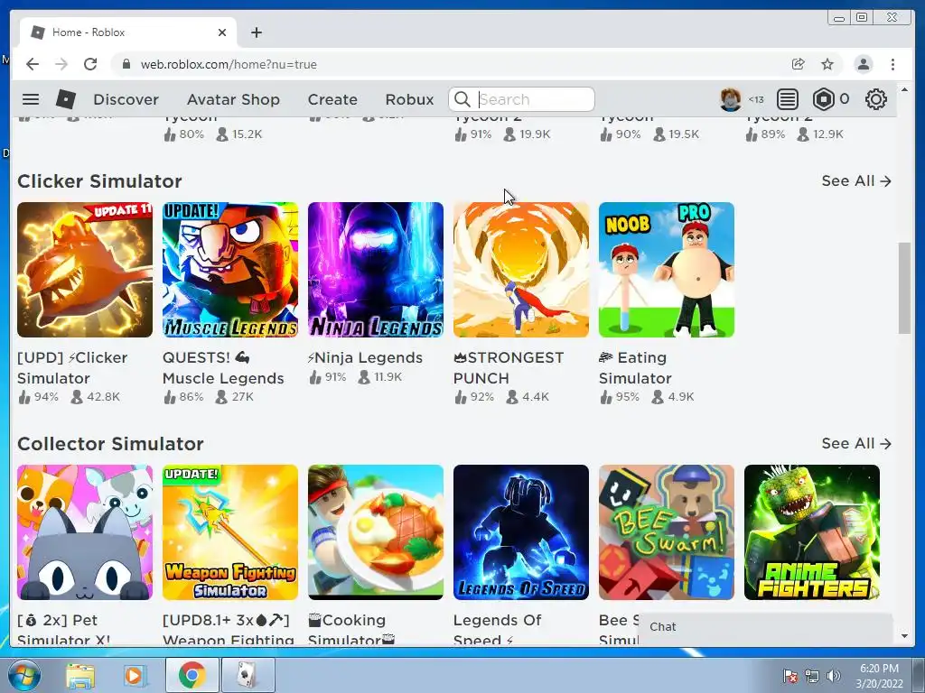Open the Weapon Fighting Simulator thumbnail

(230, 532)
